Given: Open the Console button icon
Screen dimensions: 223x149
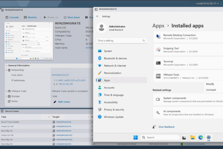Looking at the screenshot, I should (7, 18).
